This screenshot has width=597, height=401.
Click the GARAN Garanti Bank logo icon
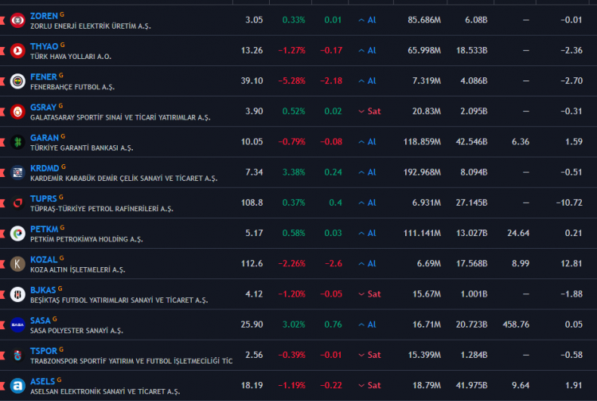[x=18, y=142]
